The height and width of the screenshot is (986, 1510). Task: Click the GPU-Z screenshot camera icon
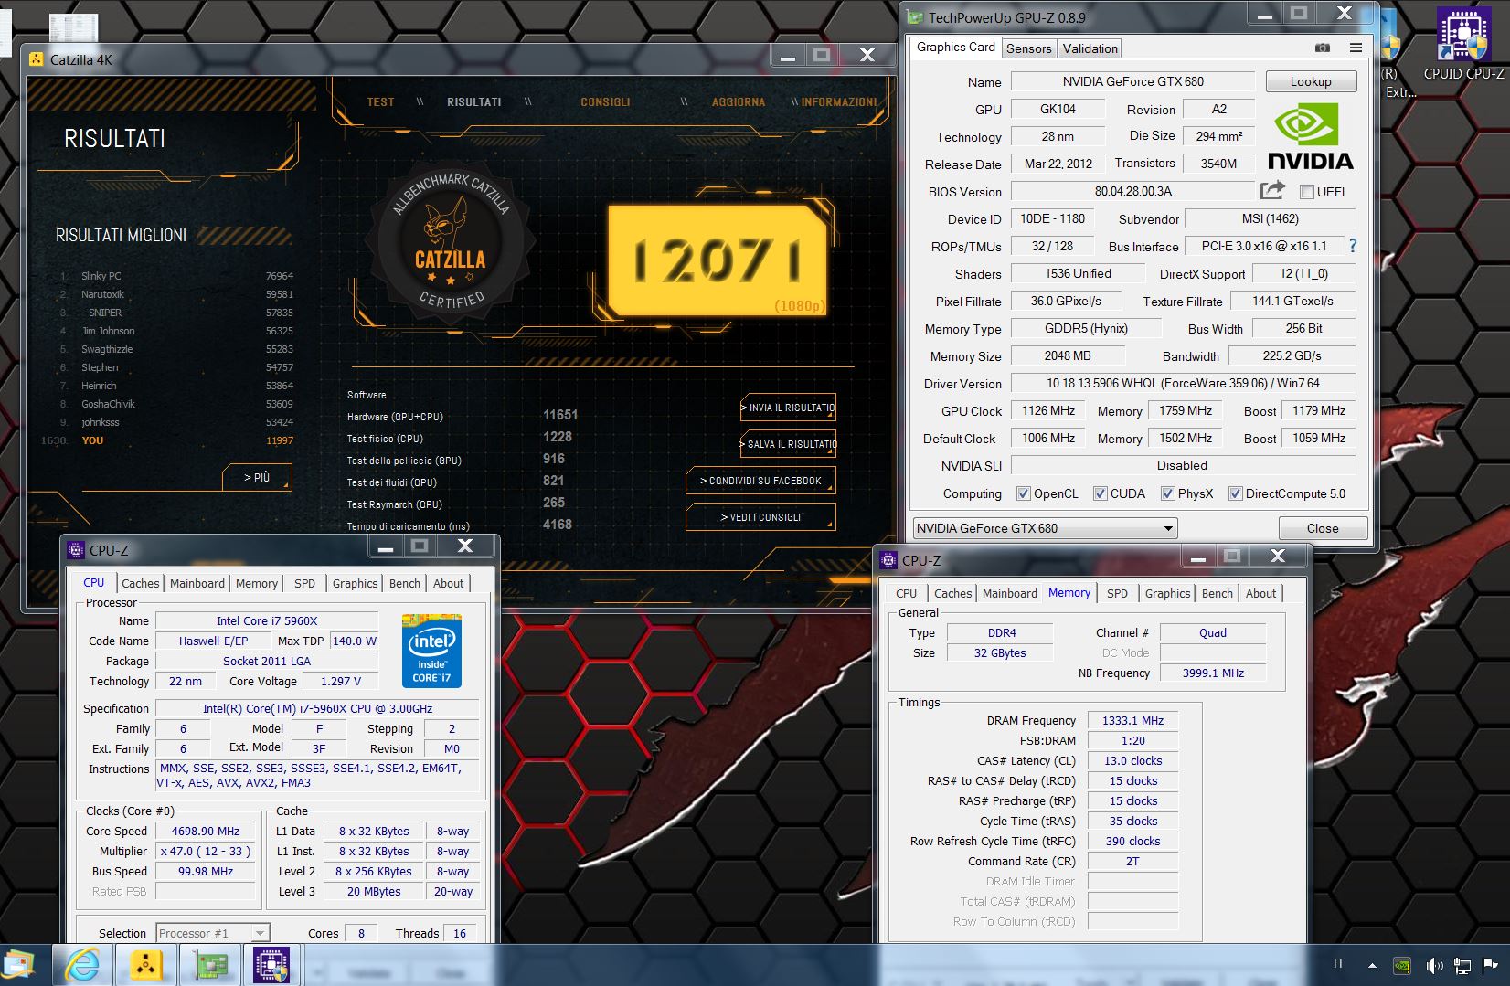[1323, 48]
